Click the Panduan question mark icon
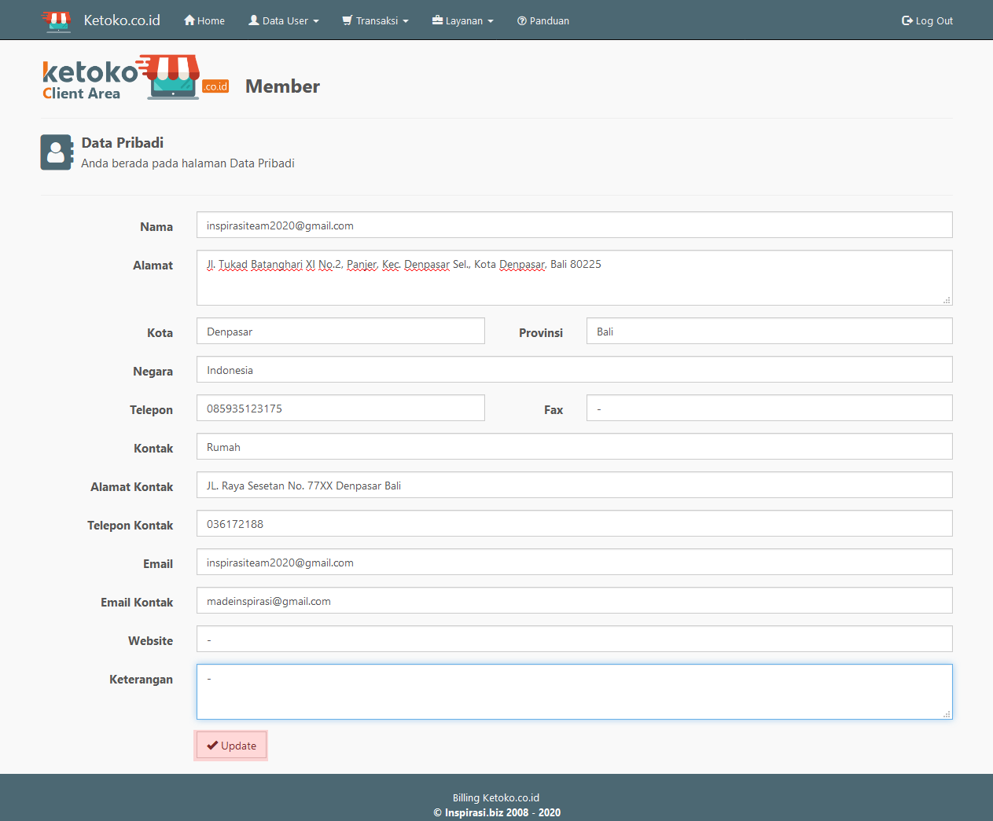 [521, 21]
